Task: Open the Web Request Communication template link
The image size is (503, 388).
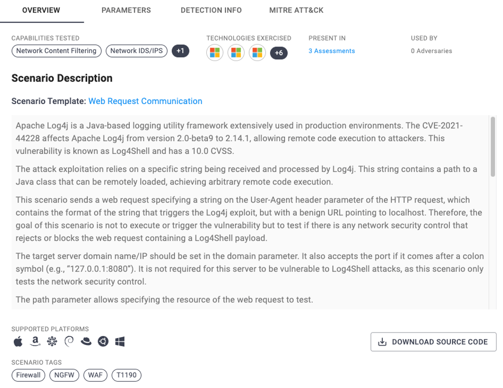Action: coord(145,101)
